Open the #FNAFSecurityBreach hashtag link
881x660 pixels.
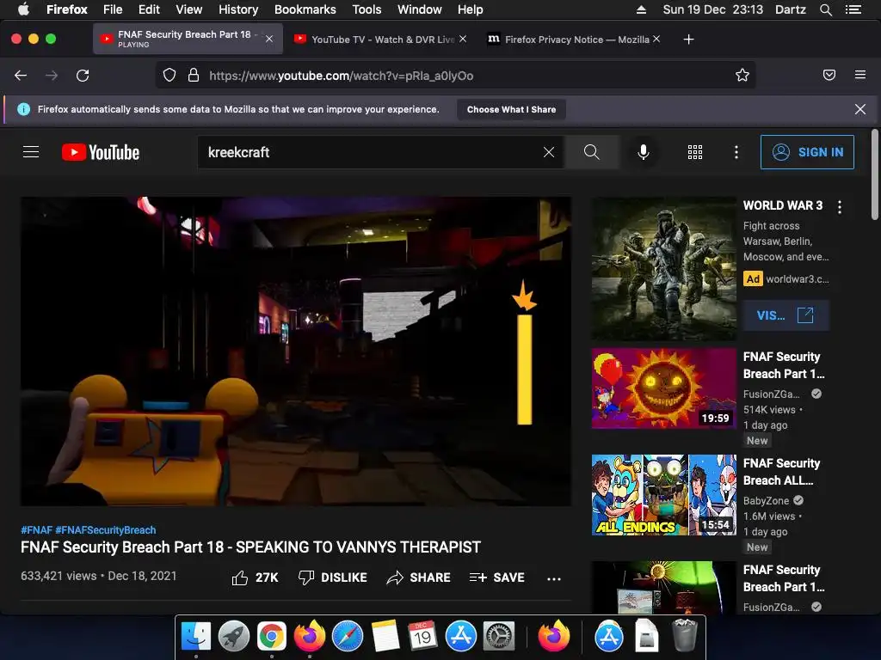tap(106, 529)
